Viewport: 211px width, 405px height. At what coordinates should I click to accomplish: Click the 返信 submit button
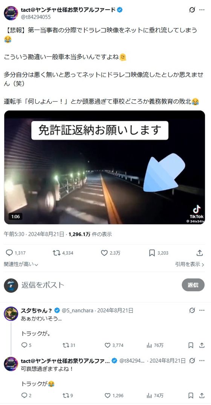pyautogui.click(x=193, y=285)
